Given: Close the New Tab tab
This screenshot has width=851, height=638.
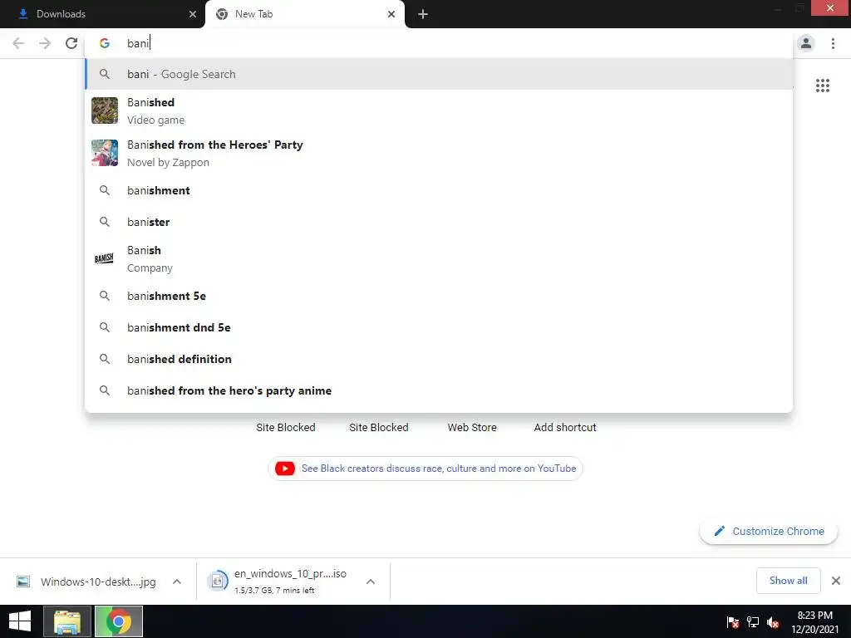Looking at the screenshot, I should 391,14.
